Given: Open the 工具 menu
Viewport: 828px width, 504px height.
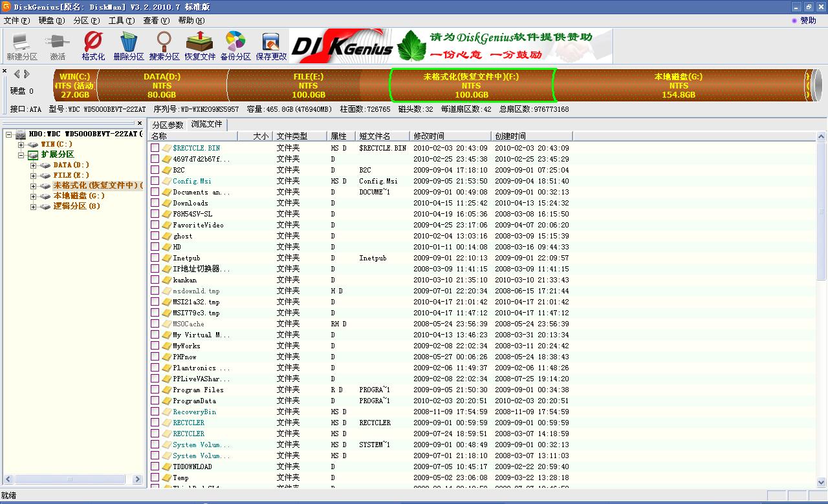Looking at the screenshot, I should point(121,21).
